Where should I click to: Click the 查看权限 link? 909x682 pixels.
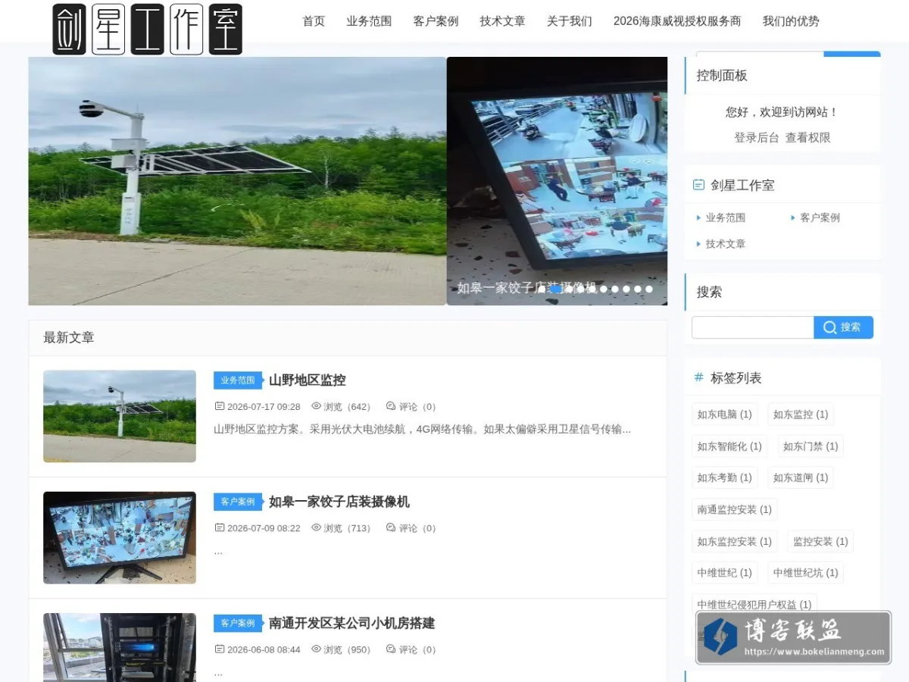click(x=807, y=137)
